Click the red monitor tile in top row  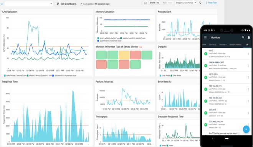pos(136,55)
